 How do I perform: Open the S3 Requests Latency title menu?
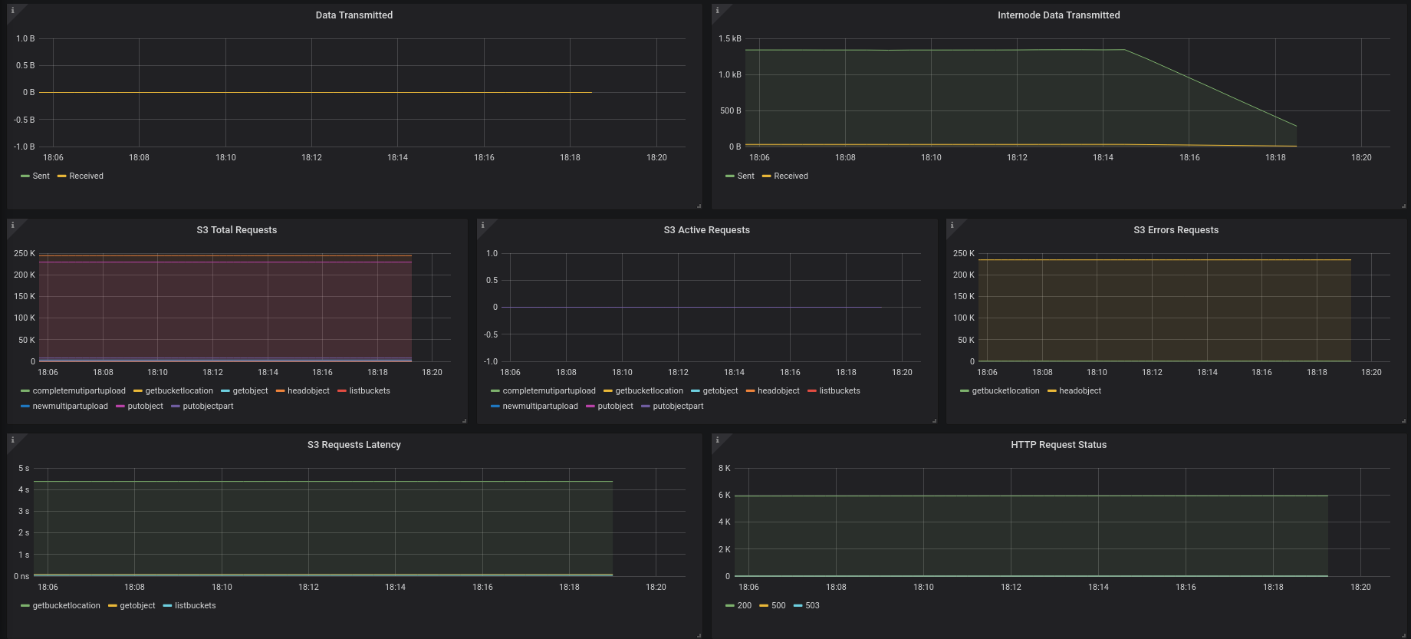point(354,445)
